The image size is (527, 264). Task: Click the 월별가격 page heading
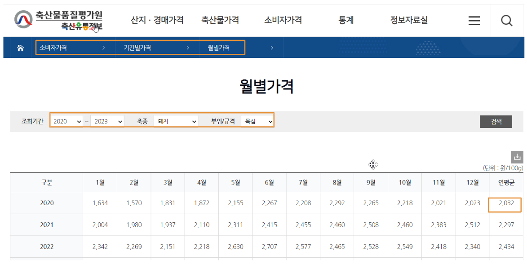(266, 86)
